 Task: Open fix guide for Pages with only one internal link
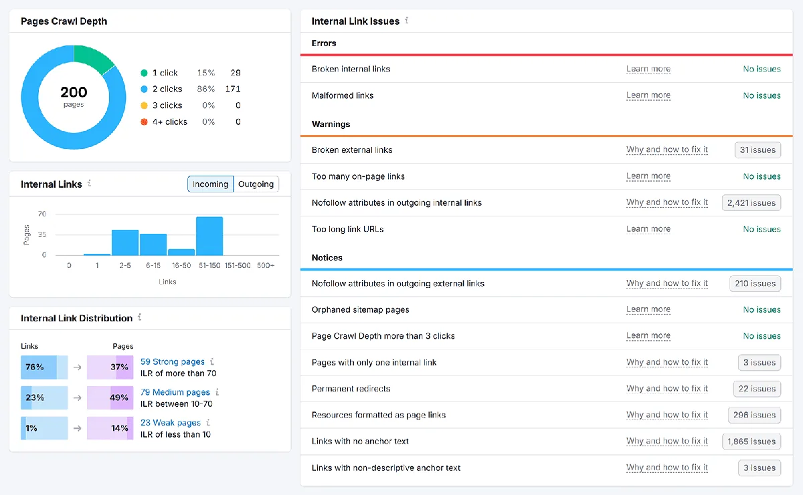pyautogui.click(x=667, y=363)
